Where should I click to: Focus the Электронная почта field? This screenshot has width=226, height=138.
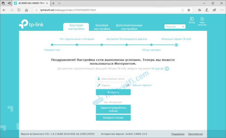coord(113,79)
